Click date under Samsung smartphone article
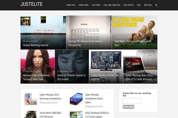The width and height of the screenshot is (178, 118). click(x=50, y=103)
